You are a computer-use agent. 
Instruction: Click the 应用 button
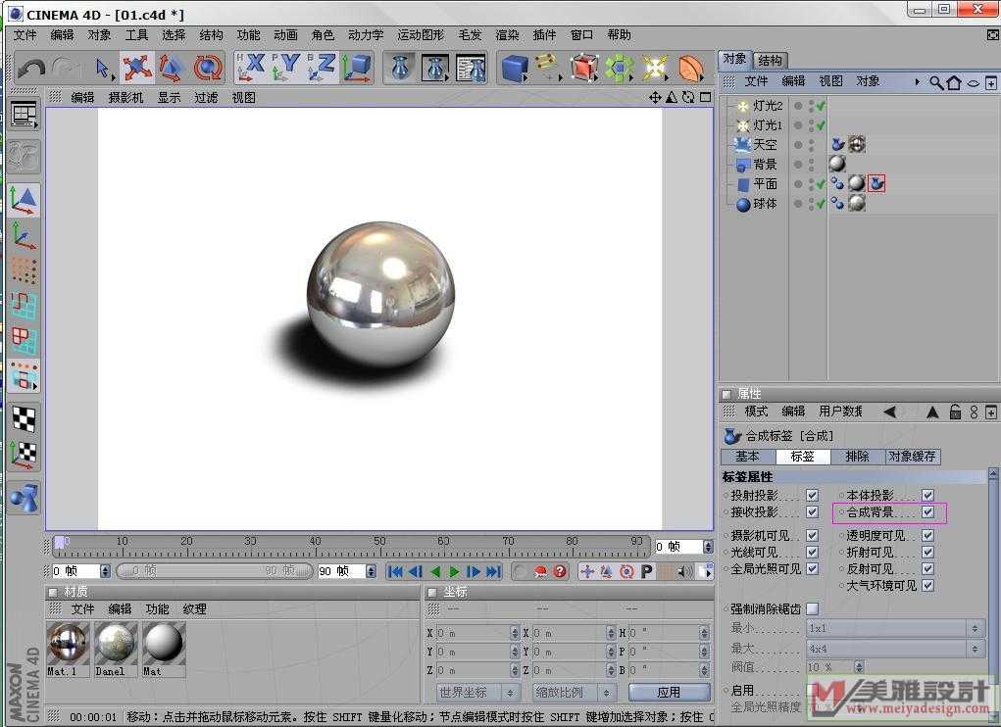[x=669, y=693]
